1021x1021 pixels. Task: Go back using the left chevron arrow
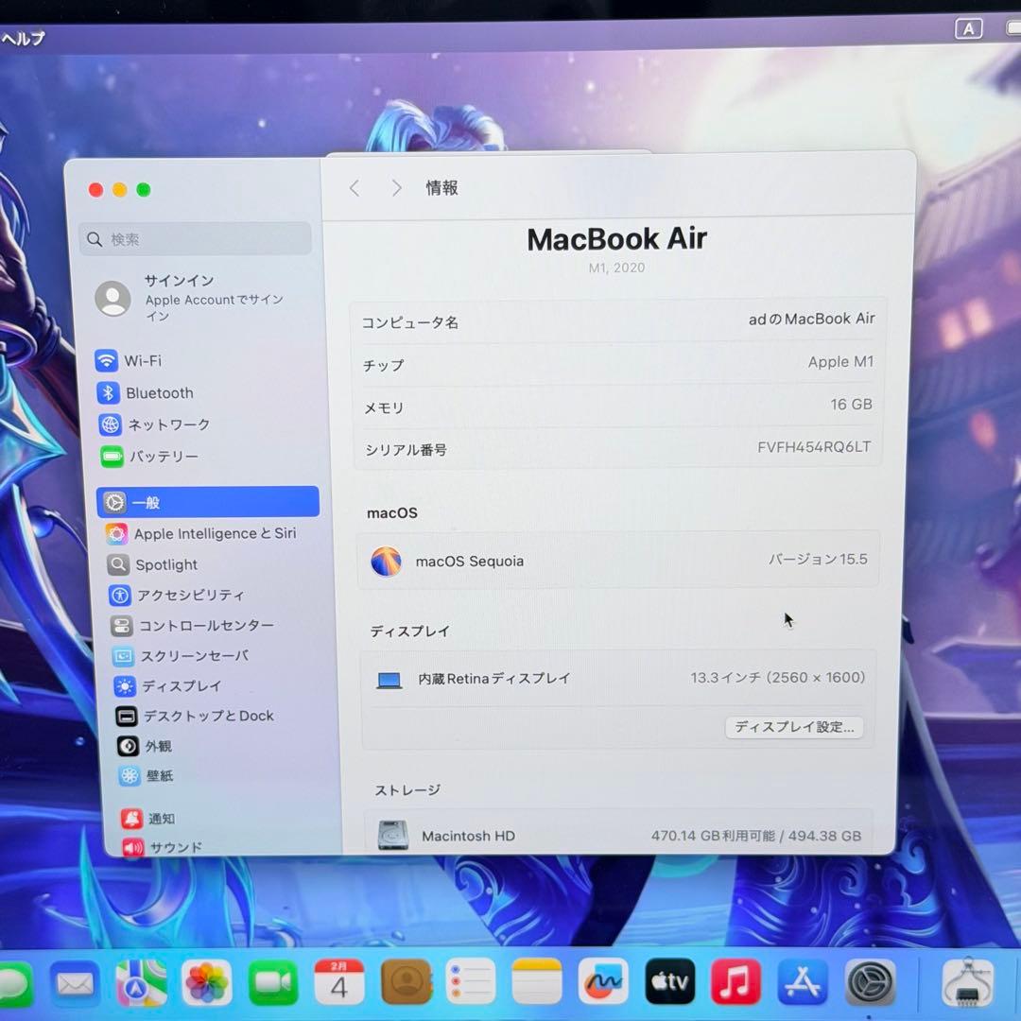(x=354, y=187)
